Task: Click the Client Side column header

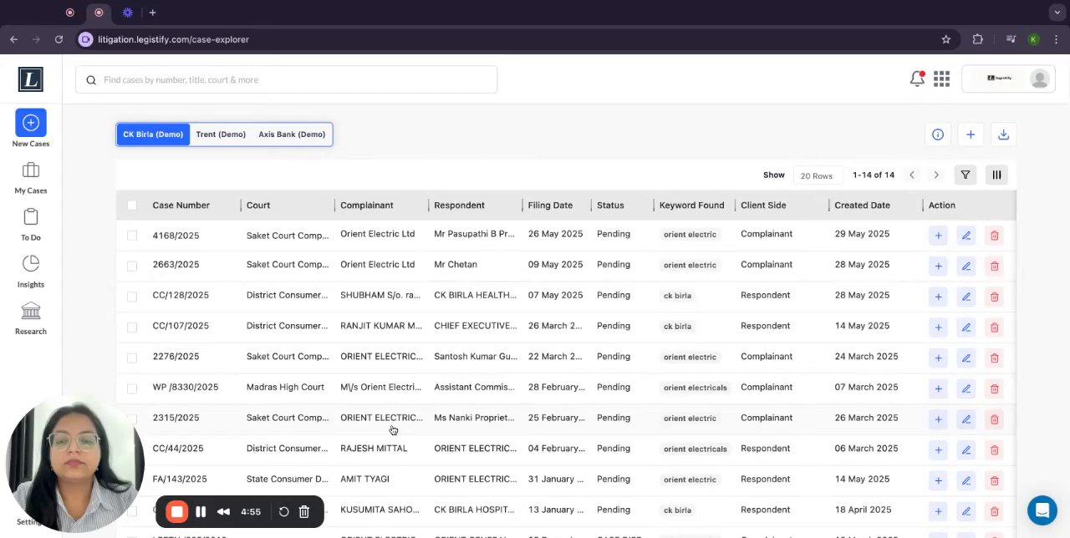Action: click(x=763, y=206)
